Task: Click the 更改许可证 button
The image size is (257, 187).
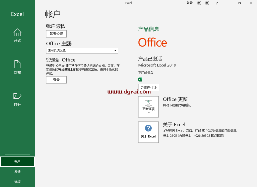Action: tap(148, 87)
